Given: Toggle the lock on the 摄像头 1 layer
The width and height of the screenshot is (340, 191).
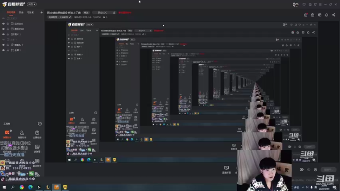Looking at the screenshot, I should (8, 45).
